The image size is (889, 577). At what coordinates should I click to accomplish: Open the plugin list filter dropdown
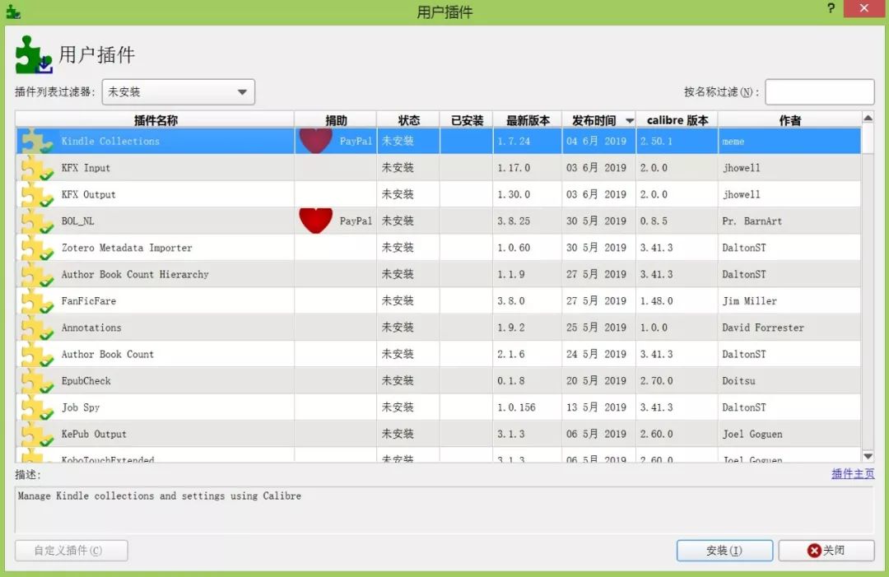click(178, 92)
